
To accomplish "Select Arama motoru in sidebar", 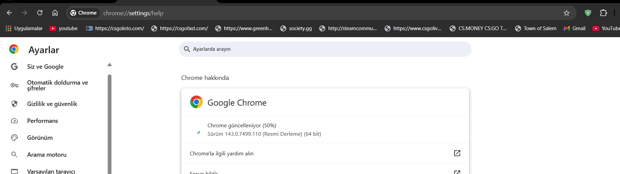I will pos(47,155).
